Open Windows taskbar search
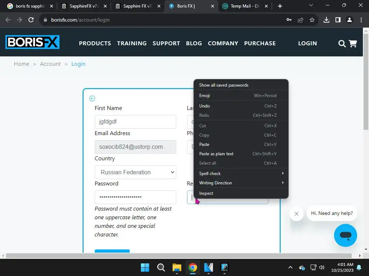 tap(161, 267)
